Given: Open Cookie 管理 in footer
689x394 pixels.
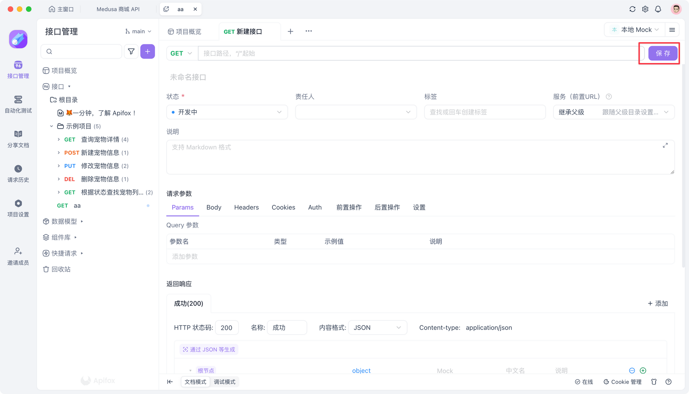Looking at the screenshot, I should pos(622,382).
